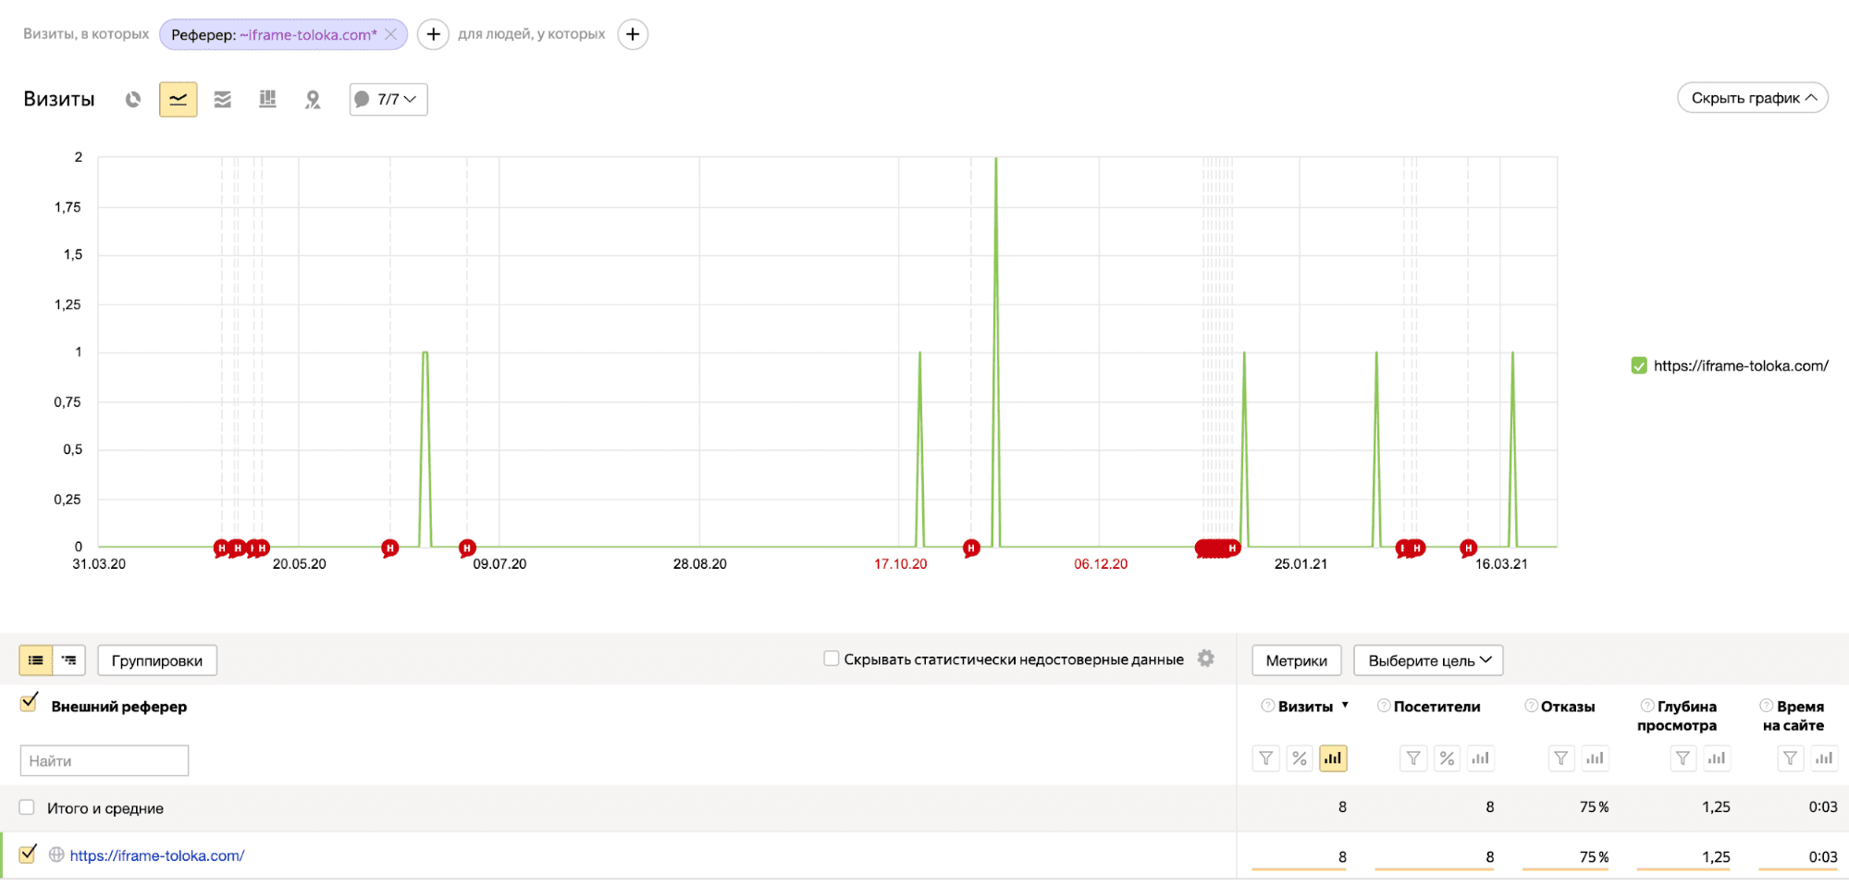
Task: Open gear settings beside недостоверные данные
Action: tap(1205, 658)
